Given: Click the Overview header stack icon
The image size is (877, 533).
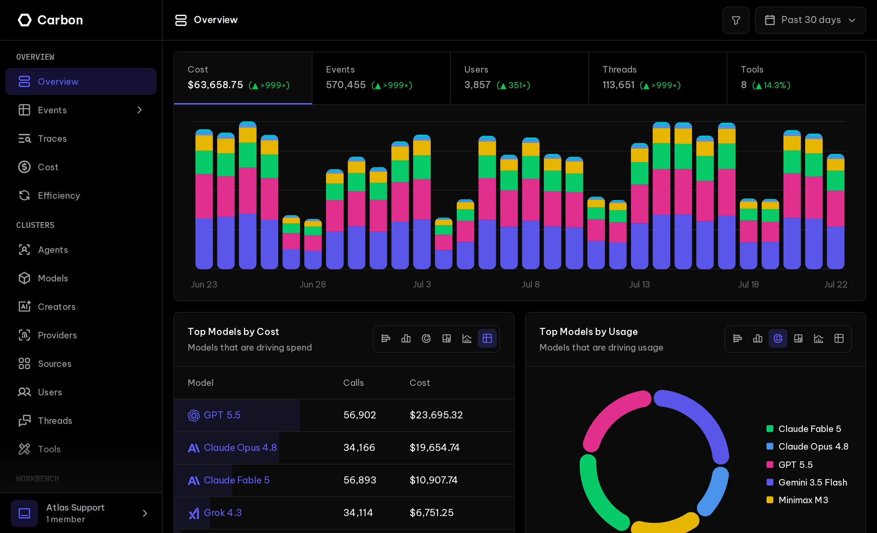Looking at the screenshot, I should pos(181,20).
